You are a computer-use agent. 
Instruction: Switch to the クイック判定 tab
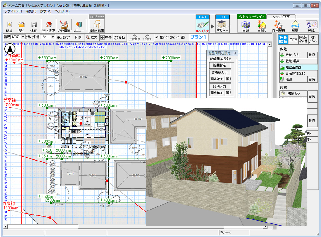pos(281,17)
